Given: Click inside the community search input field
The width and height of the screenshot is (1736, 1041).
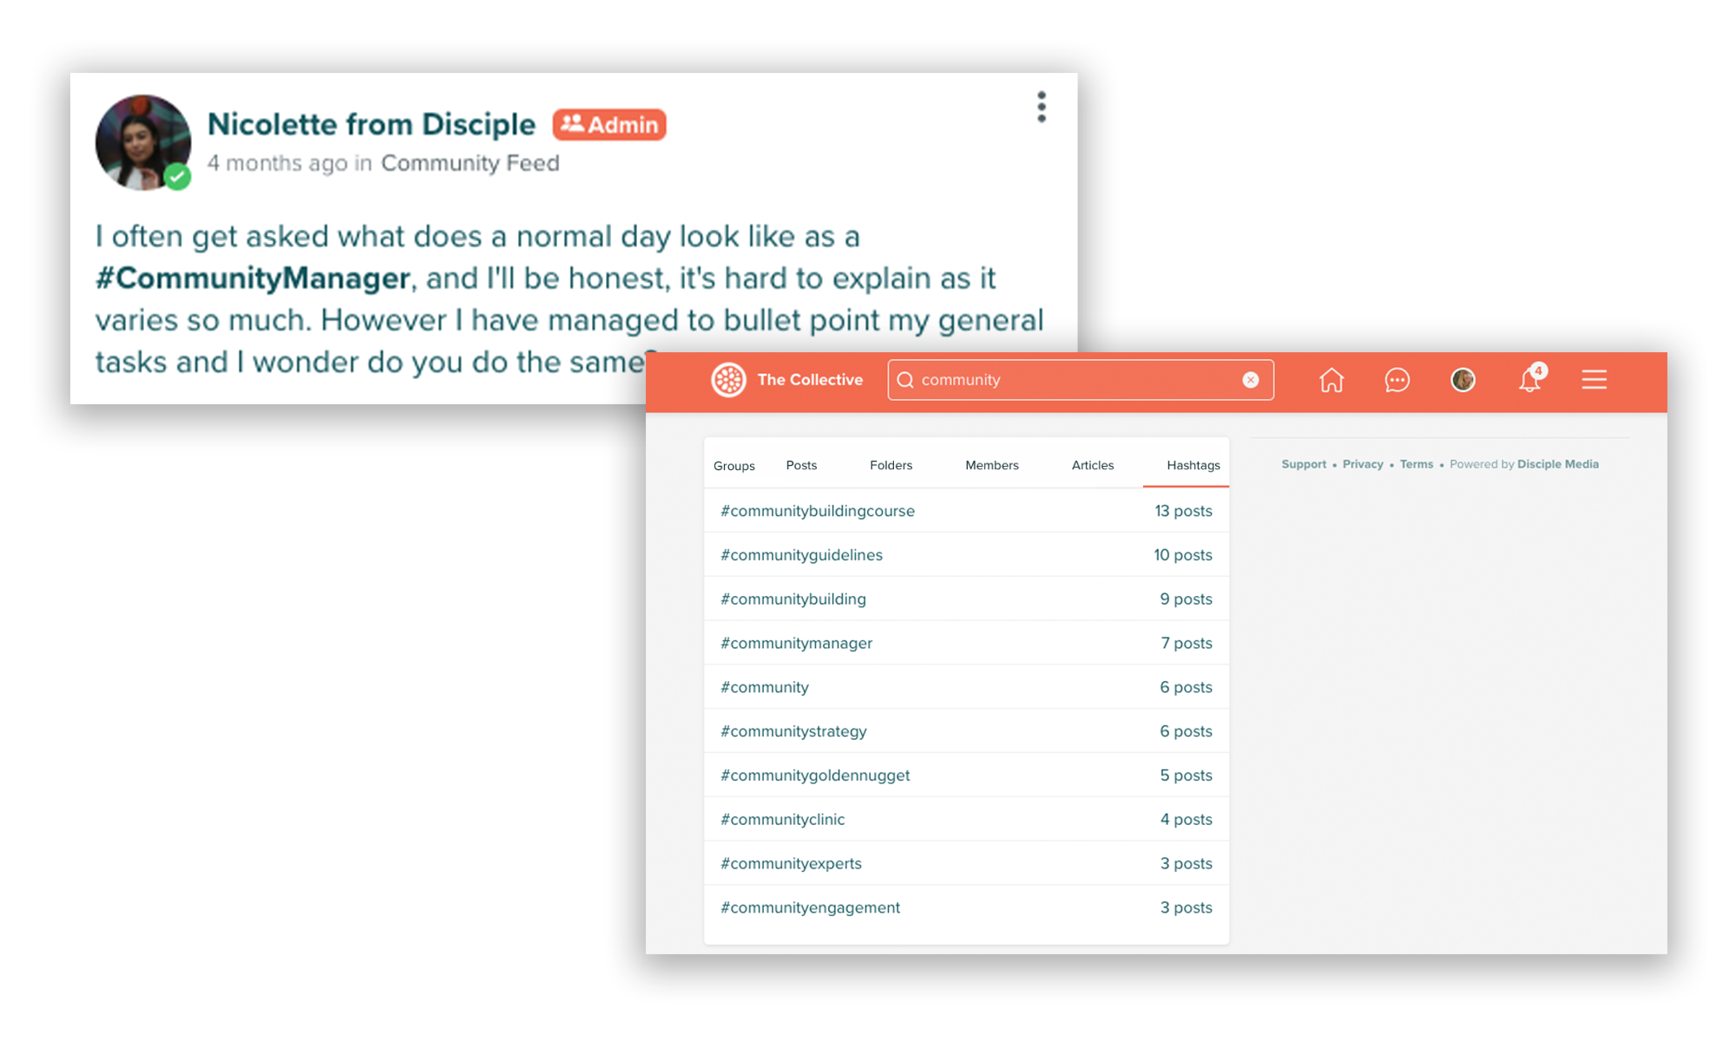Looking at the screenshot, I should [x=1042, y=380].
